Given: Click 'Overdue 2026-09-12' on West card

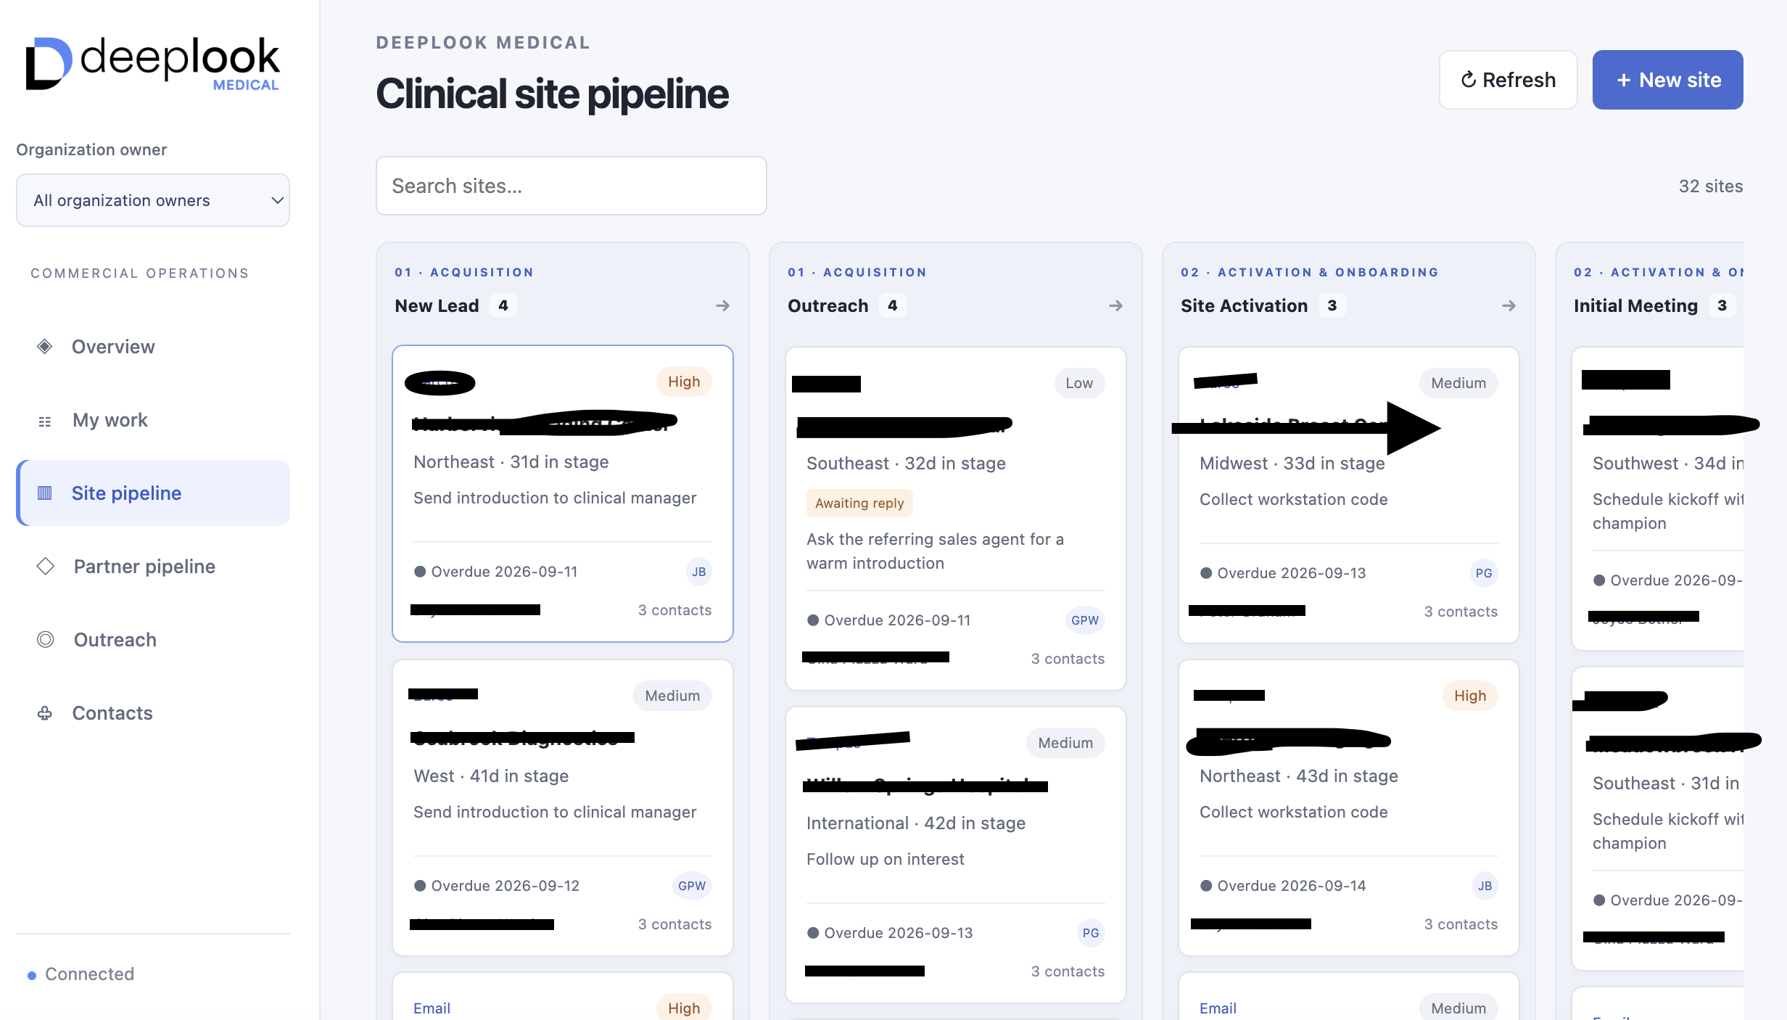Looking at the screenshot, I should pos(497,886).
